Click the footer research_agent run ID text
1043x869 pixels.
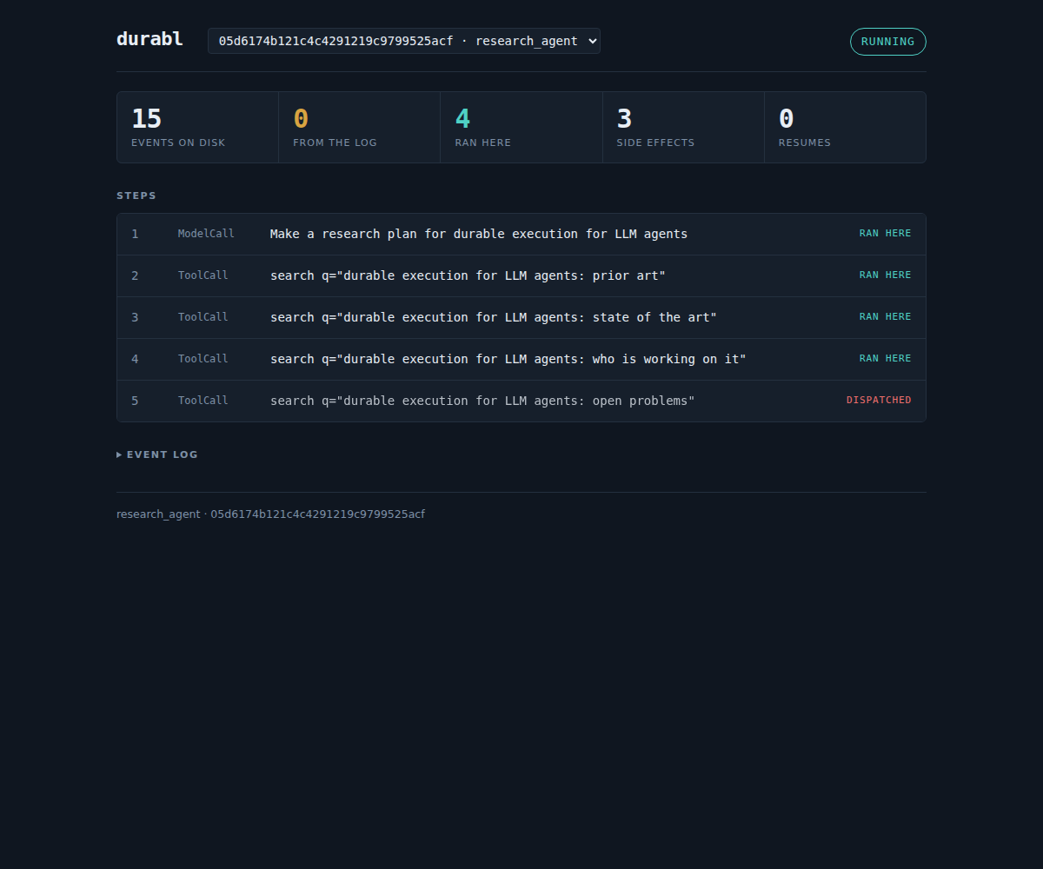click(x=270, y=514)
